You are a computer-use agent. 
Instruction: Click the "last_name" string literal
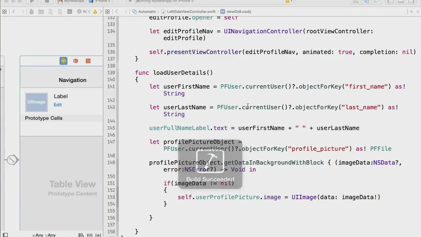tap(361, 107)
